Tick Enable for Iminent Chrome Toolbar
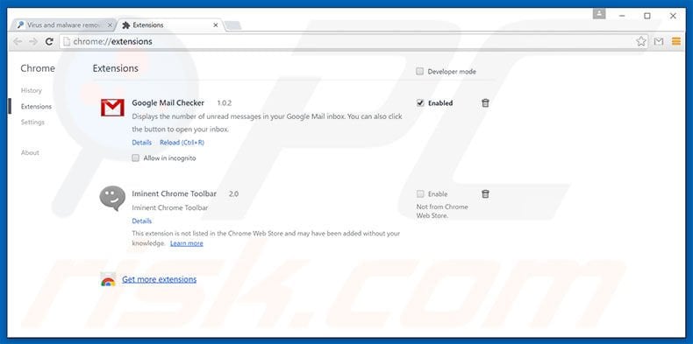The image size is (693, 344). tap(420, 193)
